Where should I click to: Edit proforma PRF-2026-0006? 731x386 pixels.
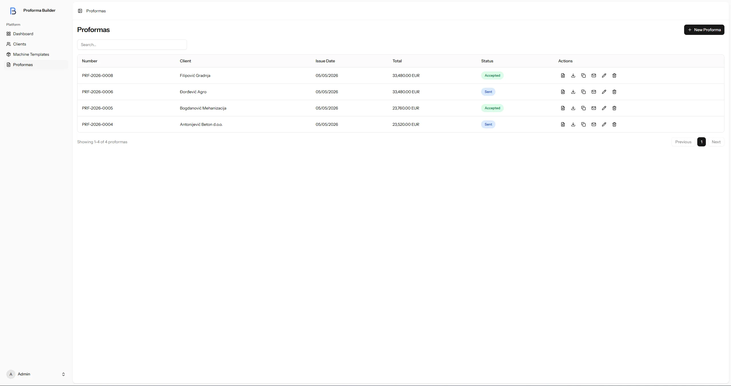point(604,92)
